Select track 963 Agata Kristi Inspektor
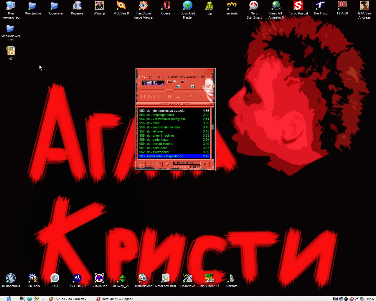Viewport: 376px width, 301px height. point(174,156)
